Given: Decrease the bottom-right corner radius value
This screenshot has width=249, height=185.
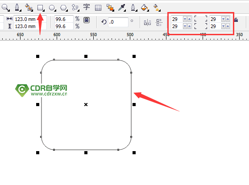Looking at the screenshot, I should pyautogui.click(x=223, y=26).
